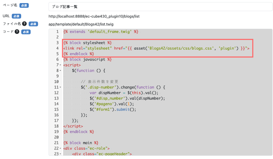The image size is (273, 159).
Task: Click the ページ名 label
Action: point(10,5)
